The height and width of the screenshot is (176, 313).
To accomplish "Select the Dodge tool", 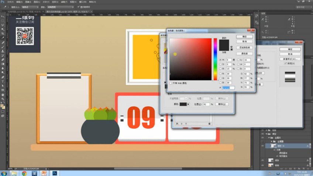I will tap(3, 73).
